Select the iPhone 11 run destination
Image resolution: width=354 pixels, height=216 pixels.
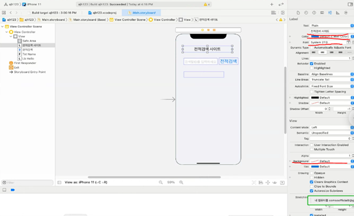tap(32, 4)
